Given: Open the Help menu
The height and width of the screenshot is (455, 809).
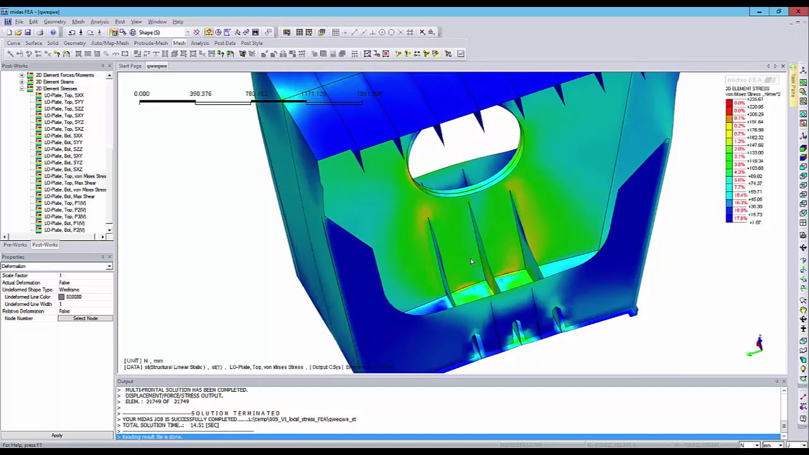Looking at the screenshot, I should [178, 21].
